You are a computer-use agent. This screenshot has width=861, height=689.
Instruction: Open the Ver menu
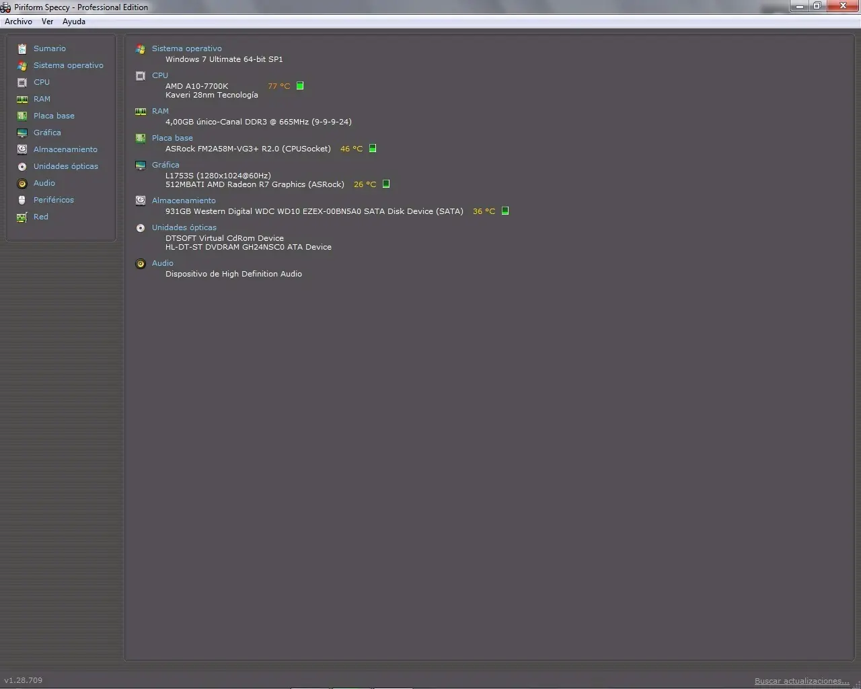47,22
